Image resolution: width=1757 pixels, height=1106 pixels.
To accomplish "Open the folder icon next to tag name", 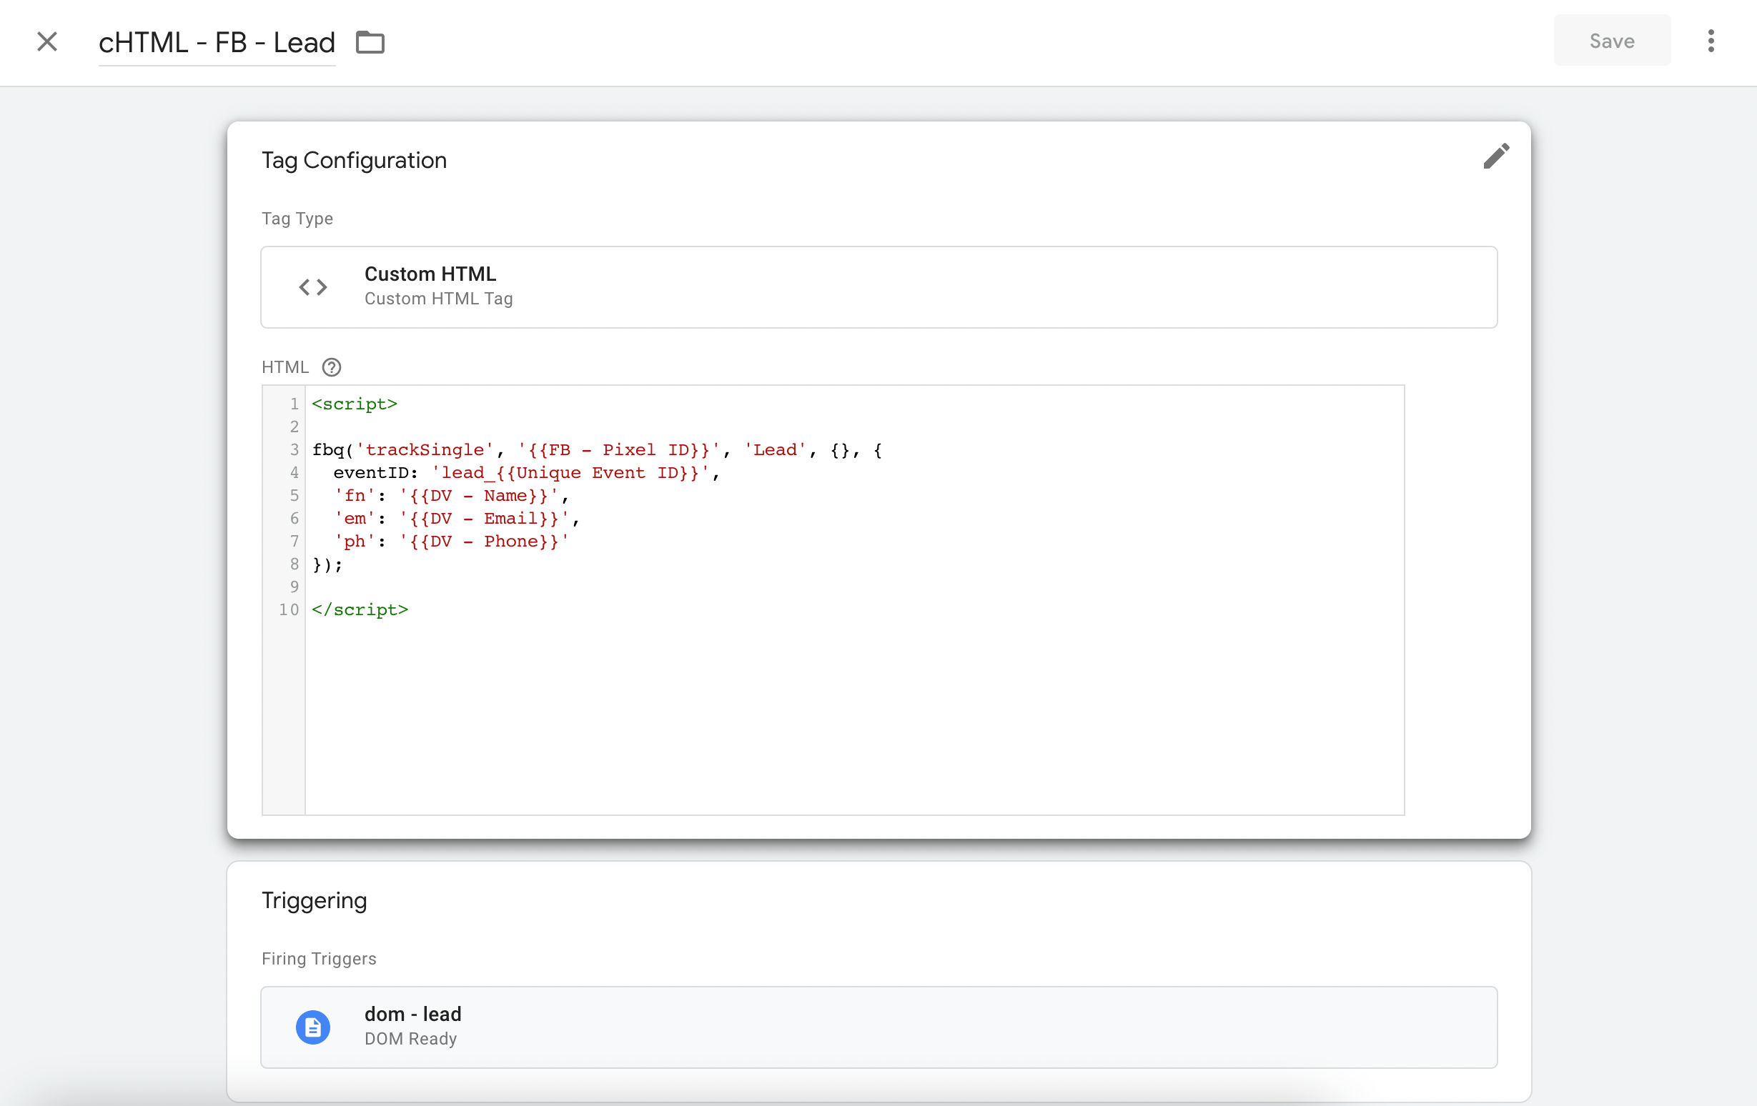I will [370, 42].
